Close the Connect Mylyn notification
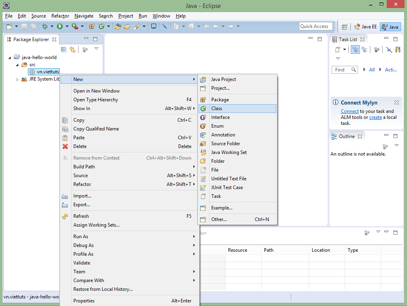 [x=397, y=103]
